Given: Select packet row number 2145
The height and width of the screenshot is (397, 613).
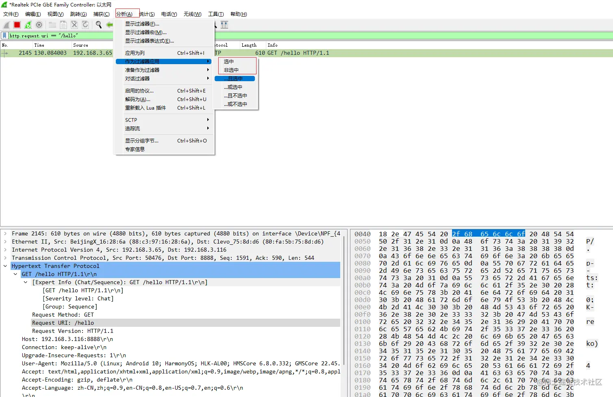Looking at the screenshot, I should [306, 53].
